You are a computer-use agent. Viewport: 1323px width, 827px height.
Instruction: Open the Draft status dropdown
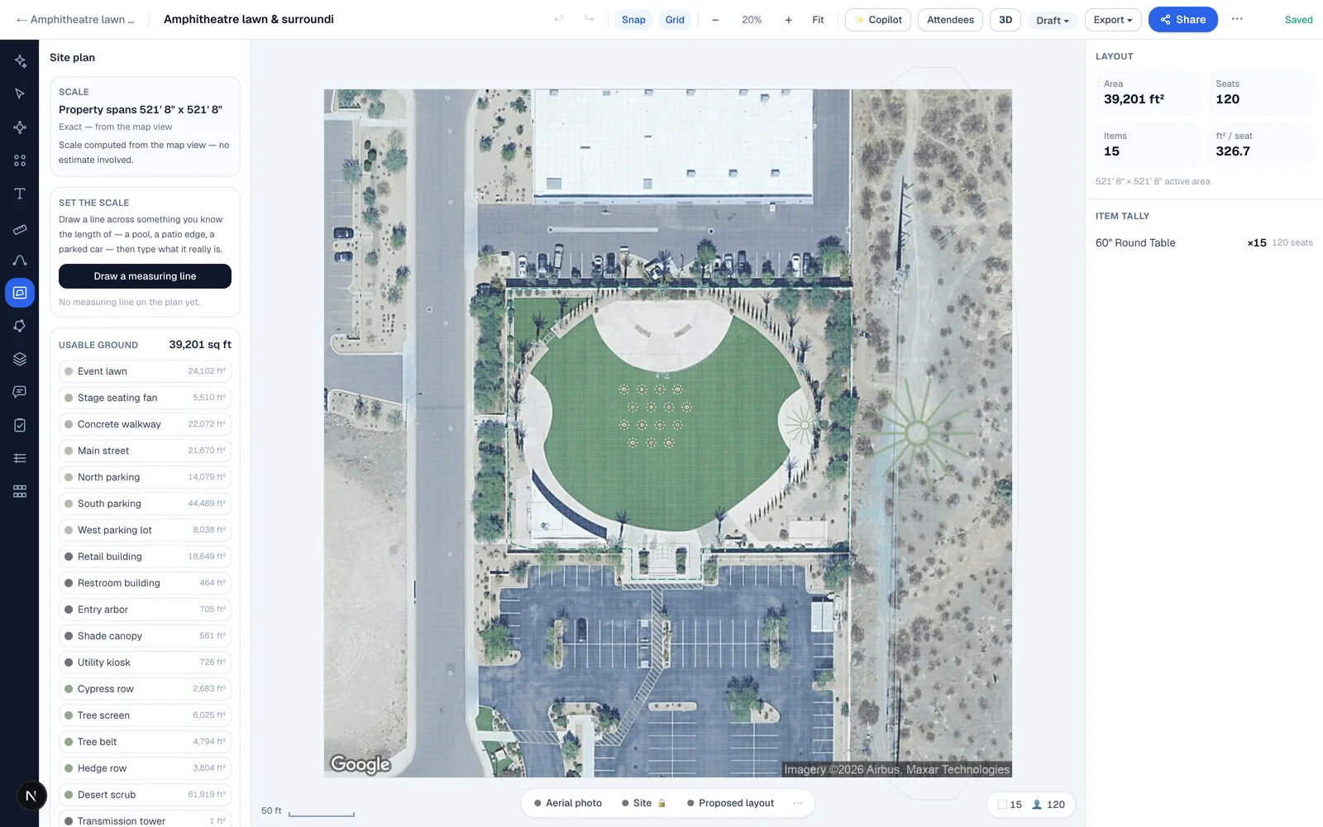pyautogui.click(x=1053, y=20)
